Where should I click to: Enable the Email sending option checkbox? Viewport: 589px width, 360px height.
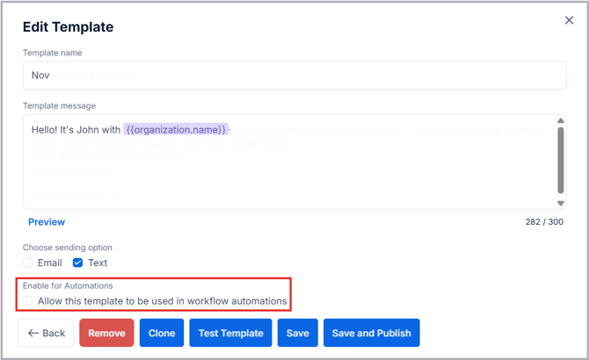click(x=28, y=263)
